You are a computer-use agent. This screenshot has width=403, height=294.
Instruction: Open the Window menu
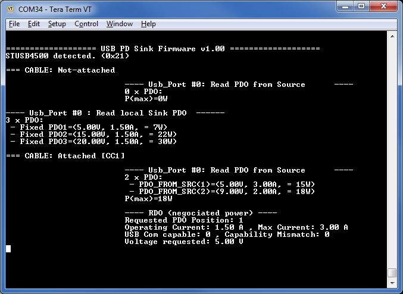[120, 24]
